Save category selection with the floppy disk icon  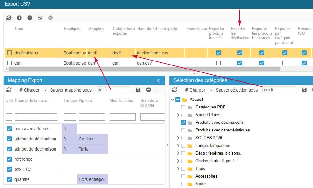pos(304,90)
